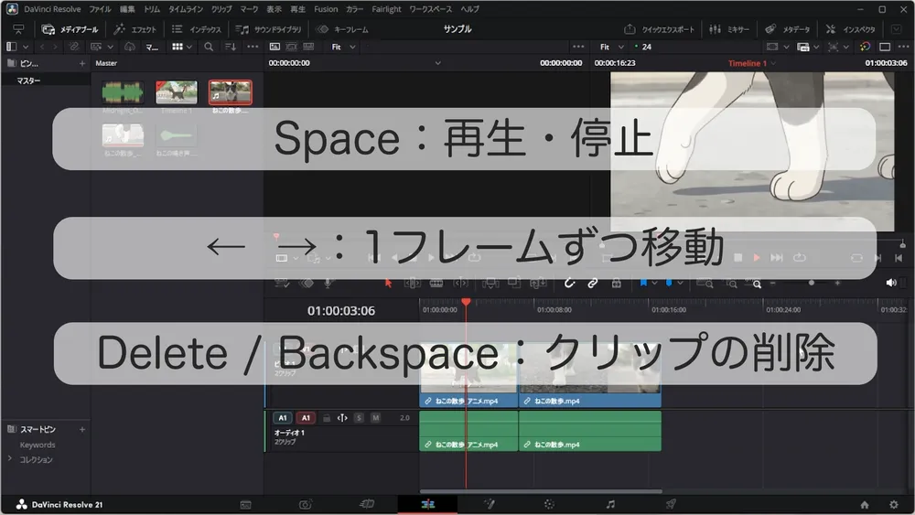Click the timeline zoom in plus button

[x=837, y=283]
